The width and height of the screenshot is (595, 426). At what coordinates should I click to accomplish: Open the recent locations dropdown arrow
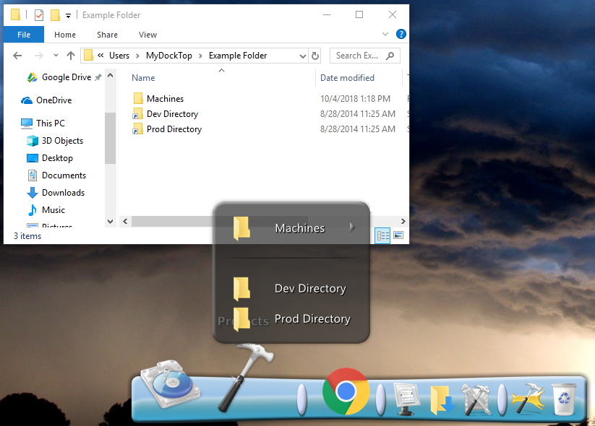pos(56,56)
